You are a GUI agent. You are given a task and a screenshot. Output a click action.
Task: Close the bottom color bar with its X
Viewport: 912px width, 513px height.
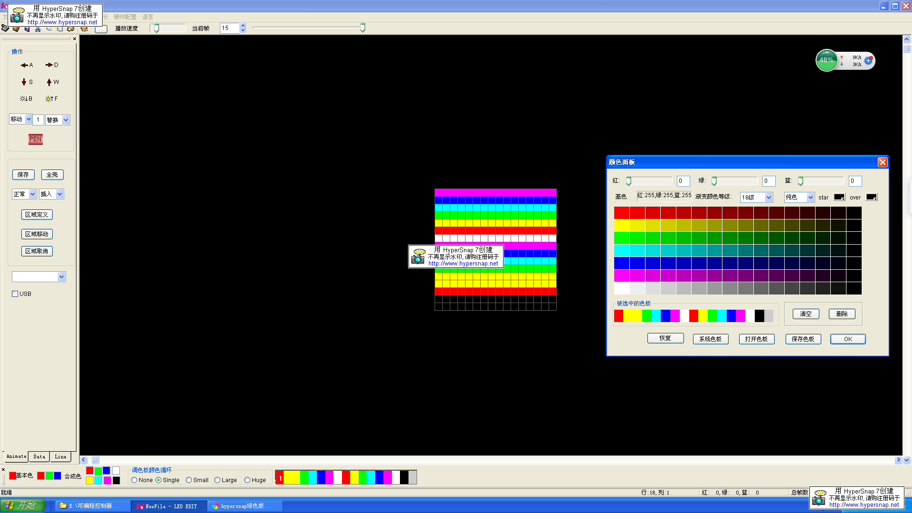pos(3,469)
